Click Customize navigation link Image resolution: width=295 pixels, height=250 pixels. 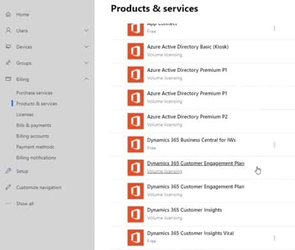point(38,188)
